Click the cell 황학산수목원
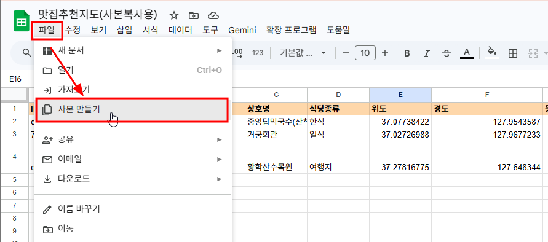Viewport: 548px width, 242px height. pos(276,157)
